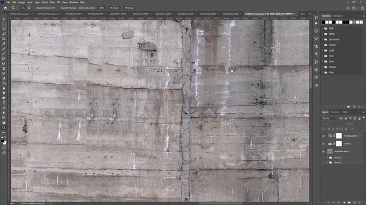
Task: Switch to the Channels tab
Action: coord(335,112)
